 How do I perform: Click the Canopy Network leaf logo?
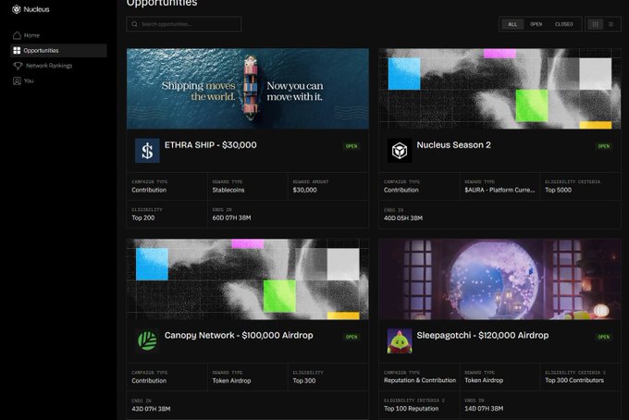[x=147, y=341]
